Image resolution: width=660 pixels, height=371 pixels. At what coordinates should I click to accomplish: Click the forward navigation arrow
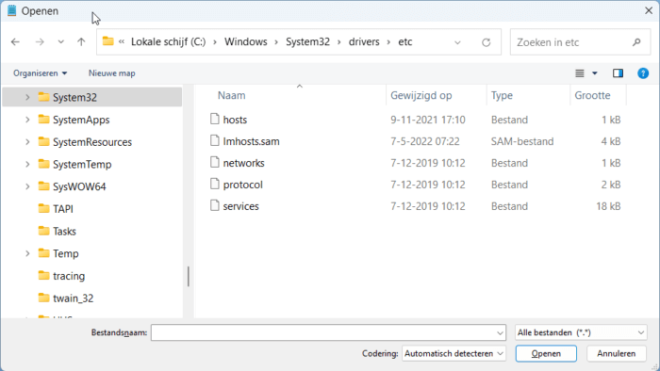40,42
